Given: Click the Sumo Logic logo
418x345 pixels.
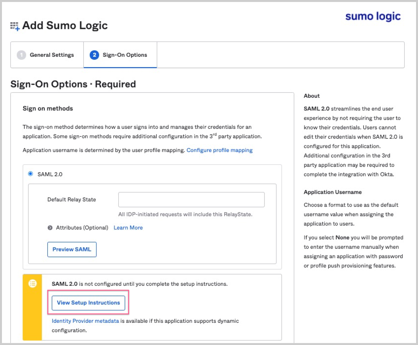Looking at the screenshot, I should [373, 16].
